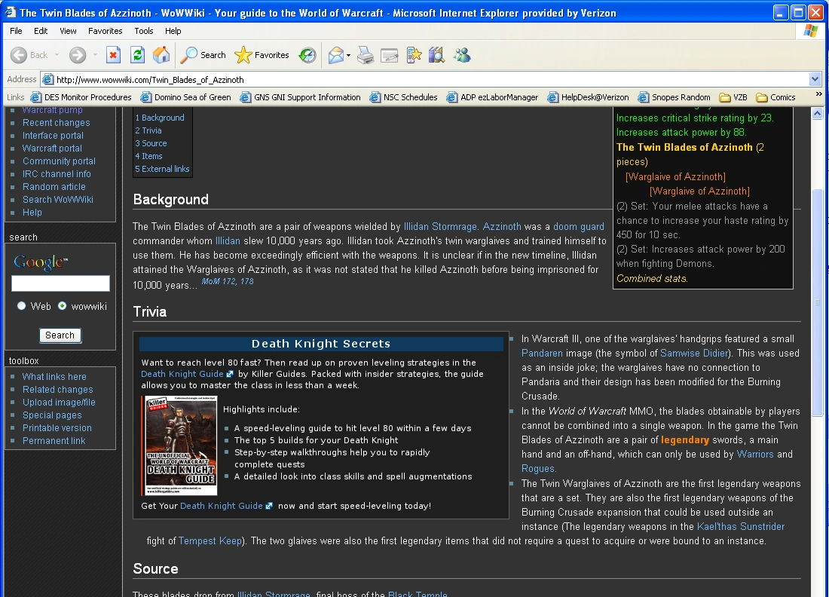Click the History clock icon
Image resolution: width=829 pixels, height=597 pixels.
coord(307,55)
